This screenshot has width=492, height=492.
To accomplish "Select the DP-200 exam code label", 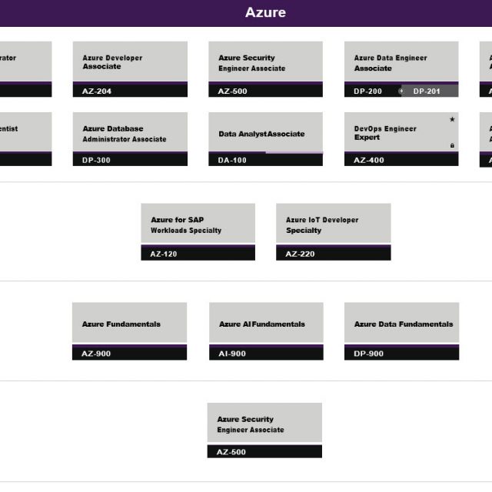I will (x=367, y=91).
